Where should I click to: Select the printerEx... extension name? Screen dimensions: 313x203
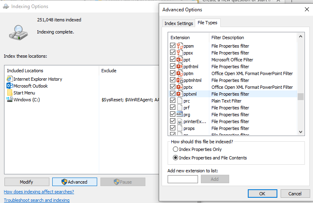click(x=195, y=121)
